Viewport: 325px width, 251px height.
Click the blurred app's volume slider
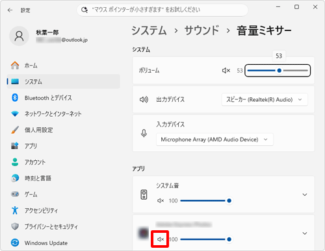[x=206, y=239]
